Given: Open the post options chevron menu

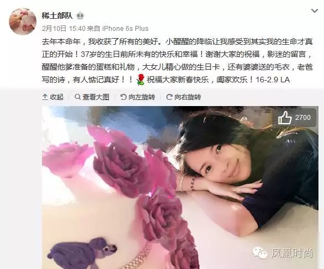Looking at the screenshot, I should pos(315,10).
